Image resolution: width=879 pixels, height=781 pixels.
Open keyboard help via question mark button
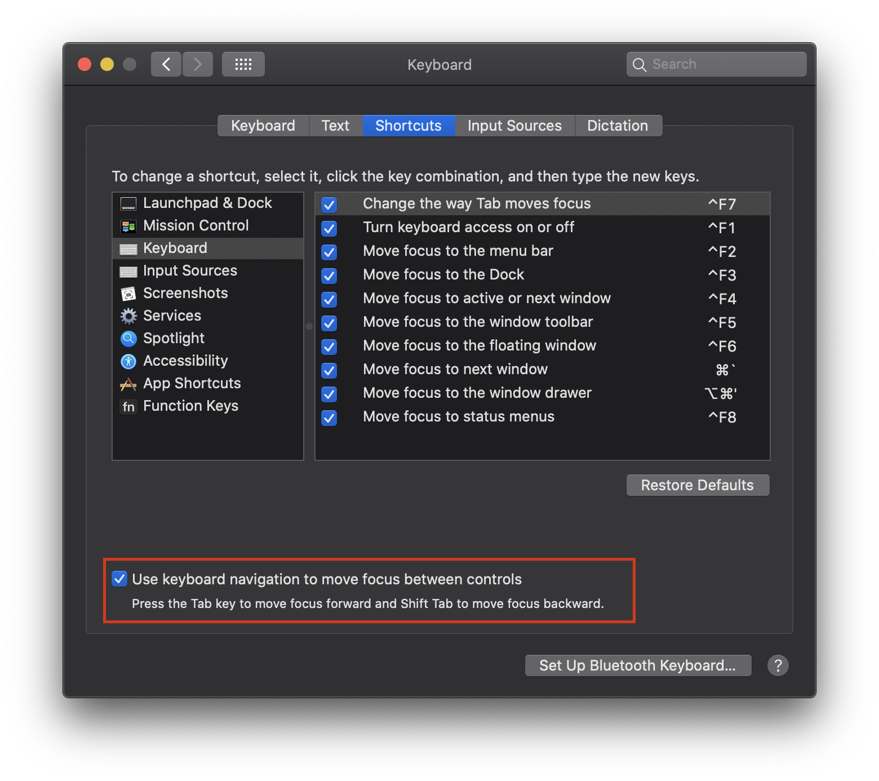pyautogui.click(x=778, y=665)
